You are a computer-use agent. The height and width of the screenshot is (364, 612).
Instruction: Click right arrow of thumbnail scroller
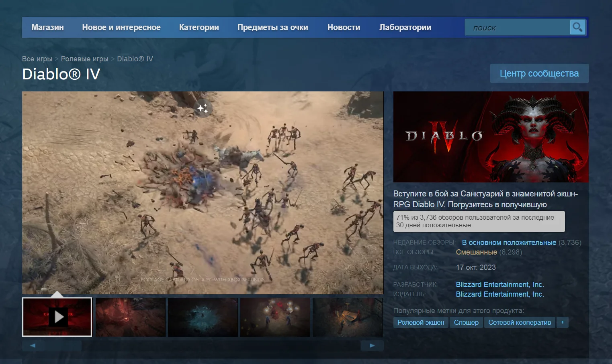[372, 346]
